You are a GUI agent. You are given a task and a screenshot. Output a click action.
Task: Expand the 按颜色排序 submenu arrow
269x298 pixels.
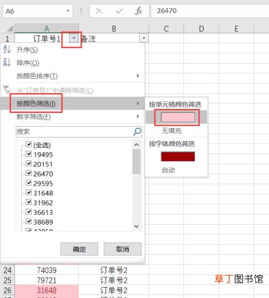click(138, 76)
